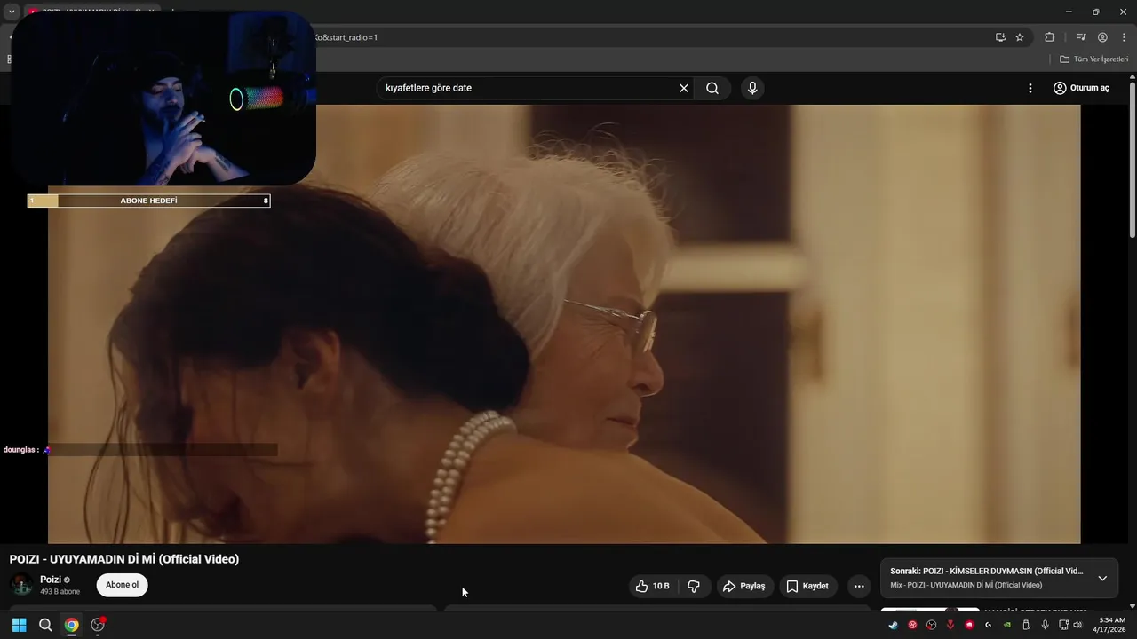Open the Poizi channel name link
The image size is (1137, 639).
tap(51, 580)
